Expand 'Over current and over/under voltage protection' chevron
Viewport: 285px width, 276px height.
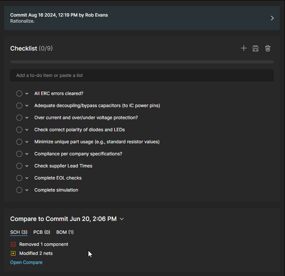(x=27, y=118)
